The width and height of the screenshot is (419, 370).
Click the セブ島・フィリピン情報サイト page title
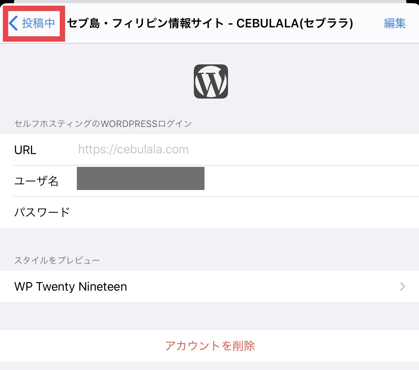[x=145, y=23]
